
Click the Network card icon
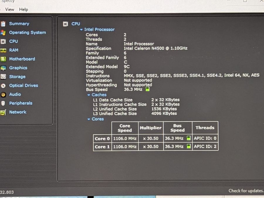(x=3, y=112)
